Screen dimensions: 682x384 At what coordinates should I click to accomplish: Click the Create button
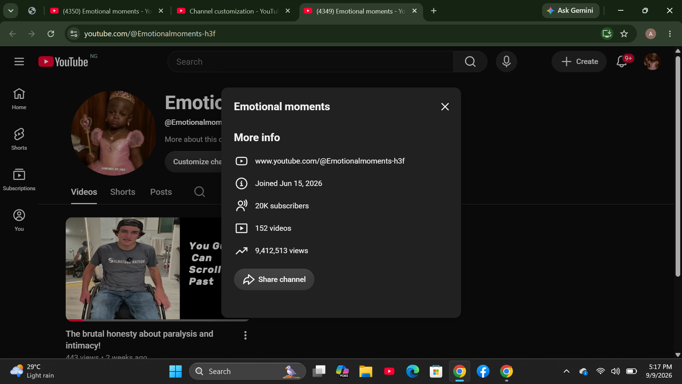579,62
